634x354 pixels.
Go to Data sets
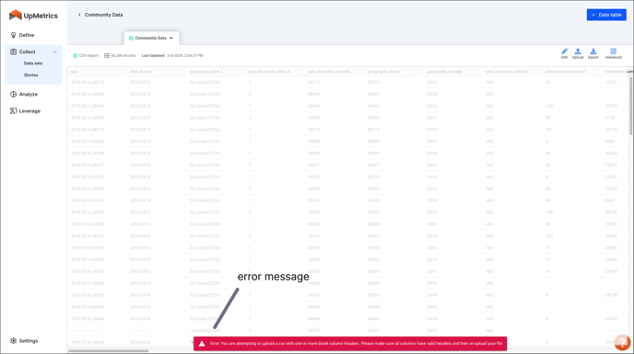(33, 63)
